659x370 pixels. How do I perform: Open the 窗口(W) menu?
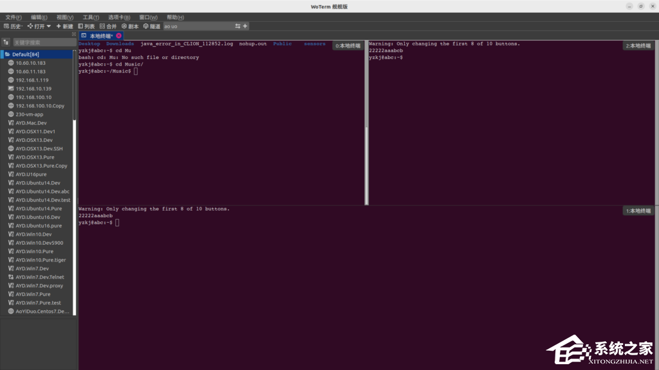[149, 17]
